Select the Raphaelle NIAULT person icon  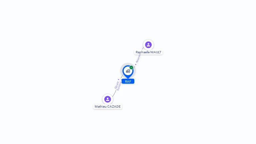click(148, 45)
